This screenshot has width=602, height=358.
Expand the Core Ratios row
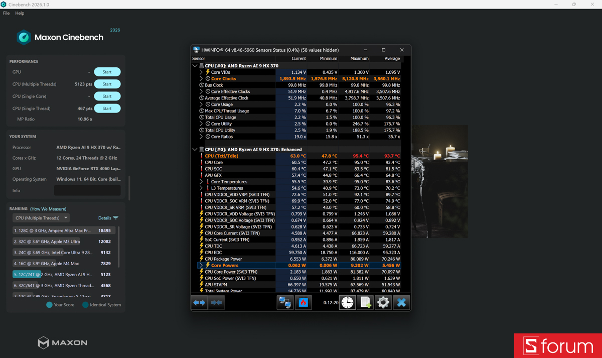[202, 137]
